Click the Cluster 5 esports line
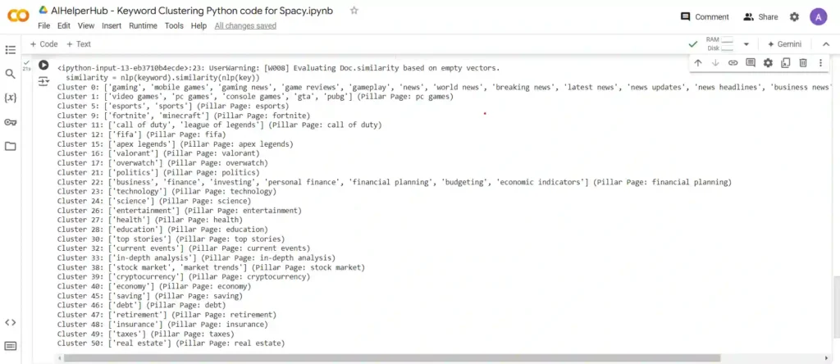This screenshot has width=840, height=364. tap(172, 106)
